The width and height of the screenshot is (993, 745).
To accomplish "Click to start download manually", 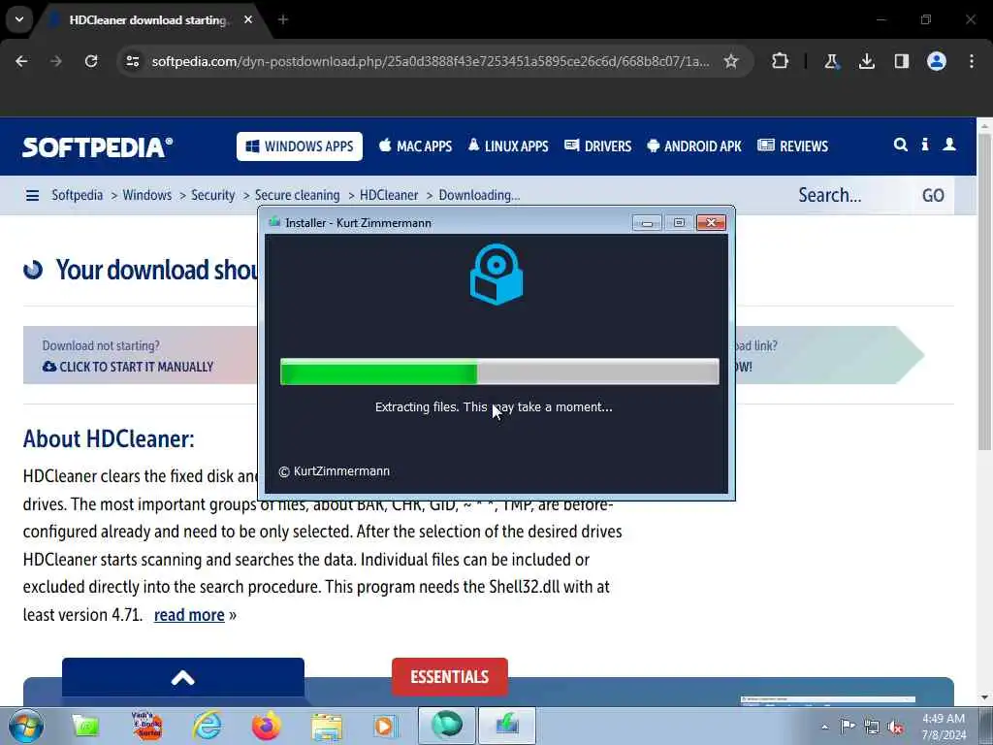I will point(128,367).
